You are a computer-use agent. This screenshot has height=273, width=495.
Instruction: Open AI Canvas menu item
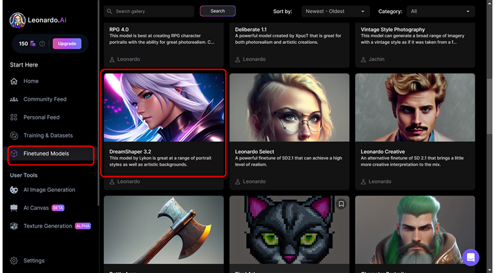coord(36,208)
